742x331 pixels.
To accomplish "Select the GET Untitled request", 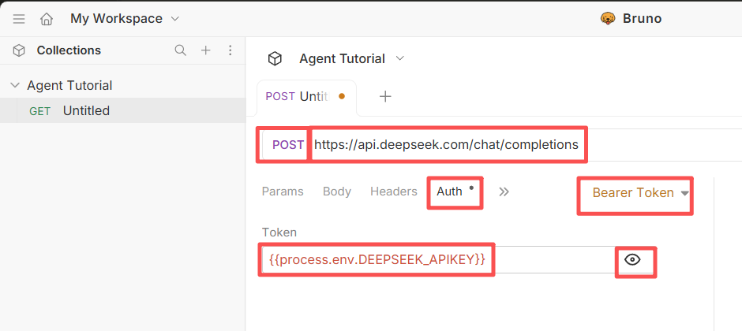I will coord(123,110).
